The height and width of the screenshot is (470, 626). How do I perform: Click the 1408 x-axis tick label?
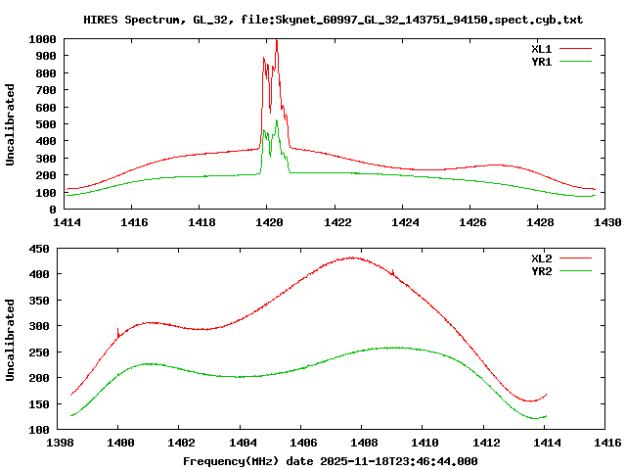pyautogui.click(x=364, y=443)
